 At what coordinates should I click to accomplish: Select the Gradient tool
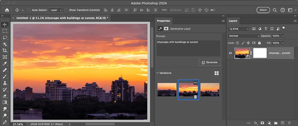[5, 102]
